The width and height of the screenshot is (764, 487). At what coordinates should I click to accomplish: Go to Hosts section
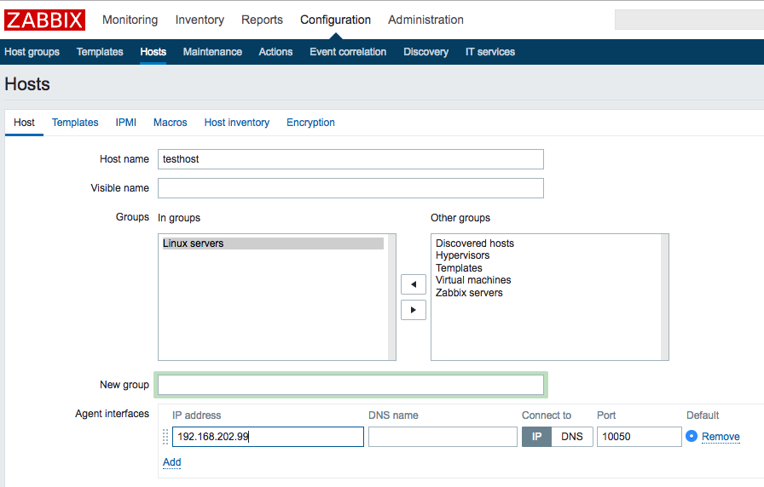click(153, 52)
